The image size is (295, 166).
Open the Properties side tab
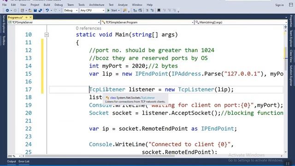[291, 21]
